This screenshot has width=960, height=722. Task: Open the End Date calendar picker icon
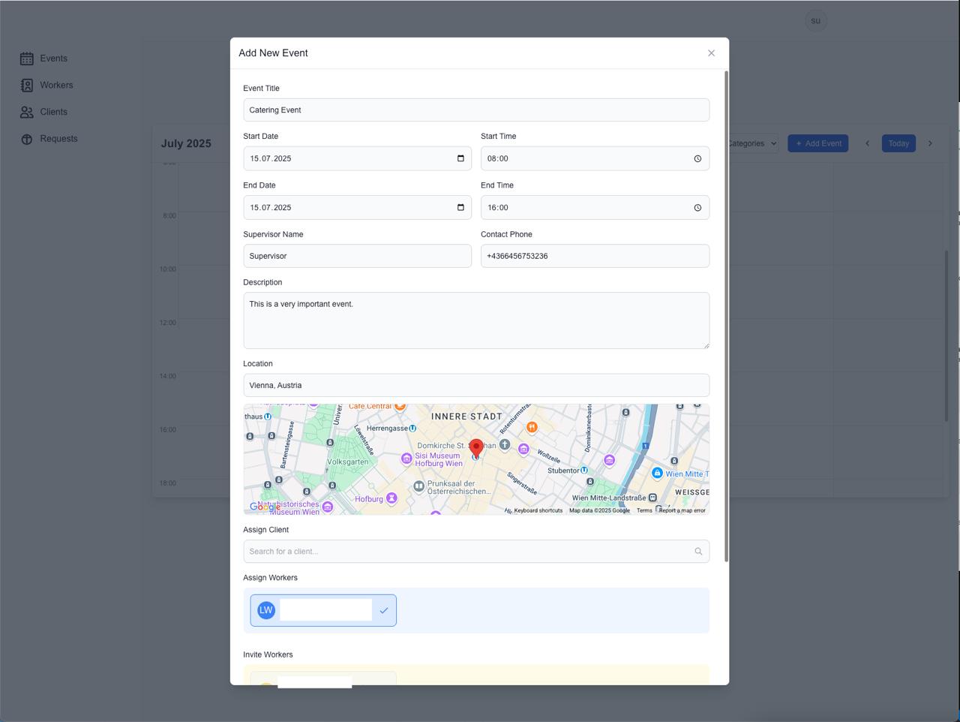click(x=460, y=208)
